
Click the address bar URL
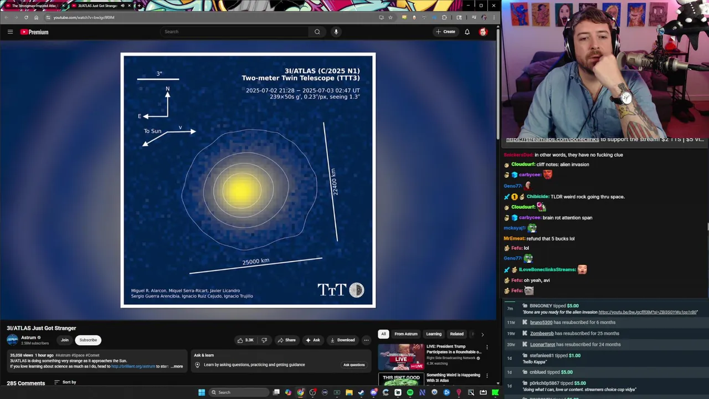pyautogui.click(x=84, y=17)
